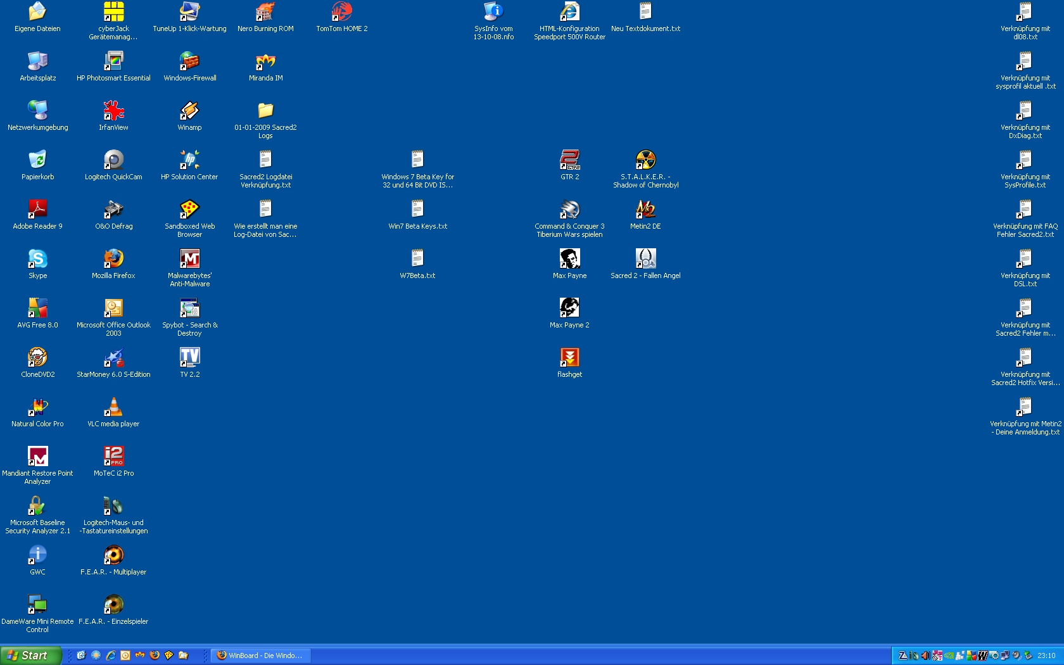The width and height of the screenshot is (1064, 665).
Task: Click the Papierkorb recycle bin icon
Action: click(x=37, y=160)
